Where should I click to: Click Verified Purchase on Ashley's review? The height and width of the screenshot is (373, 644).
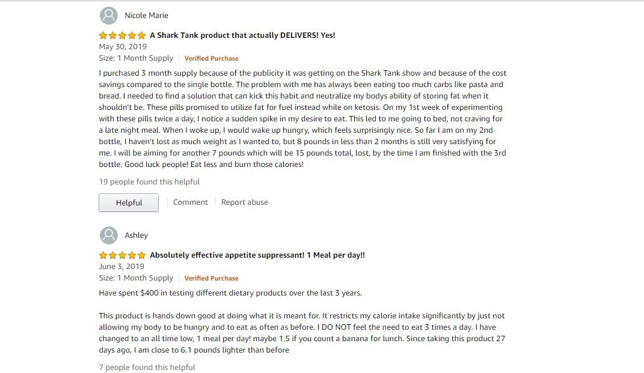click(211, 279)
